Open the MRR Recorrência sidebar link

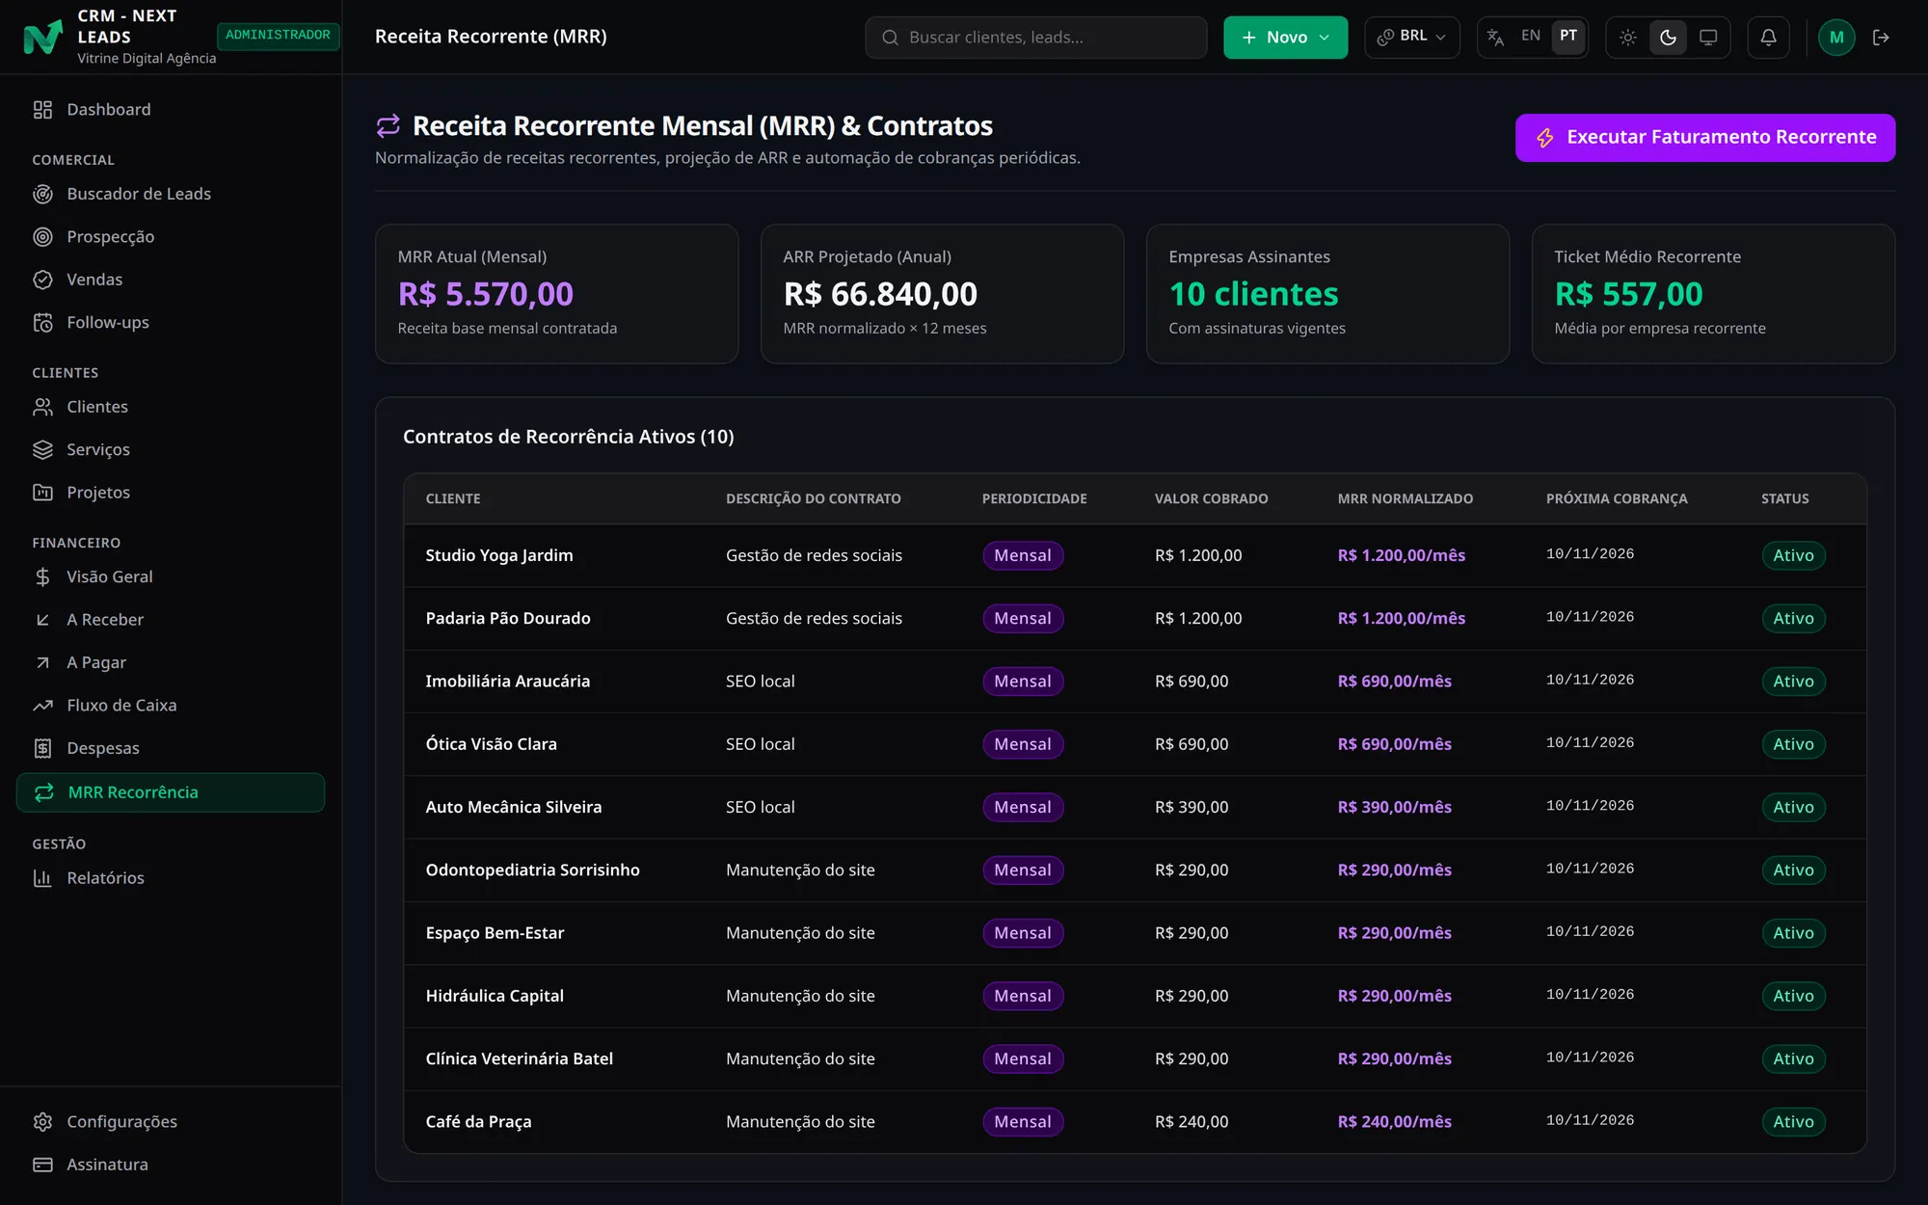point(171,792)
